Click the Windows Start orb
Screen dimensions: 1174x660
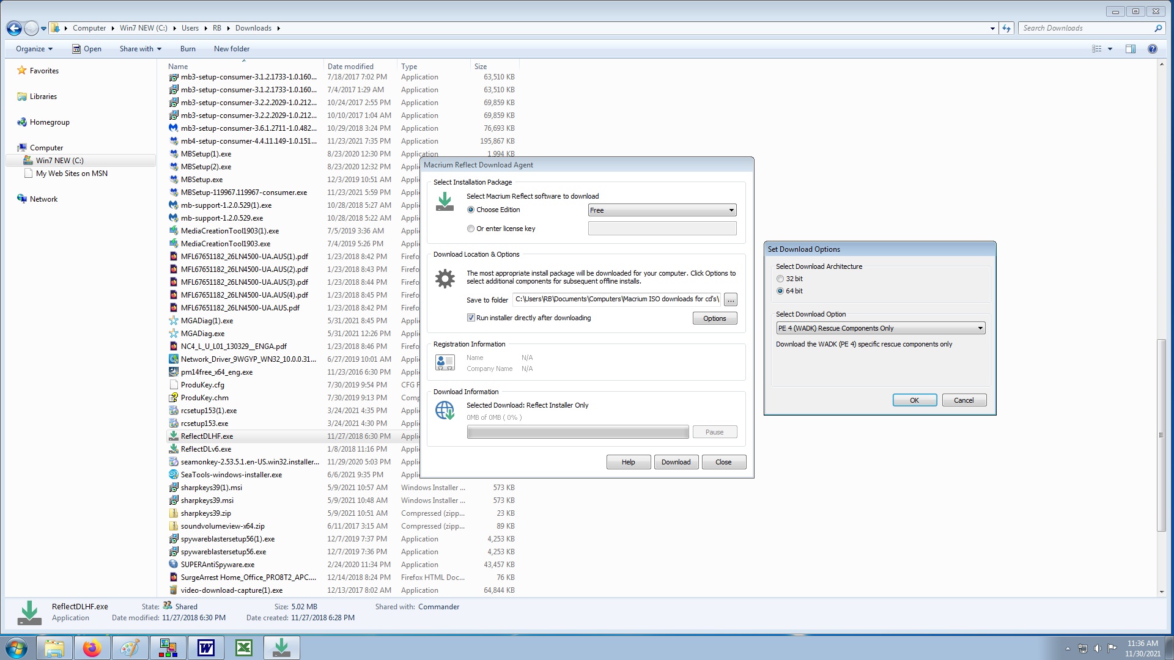(x=17, y=648)
